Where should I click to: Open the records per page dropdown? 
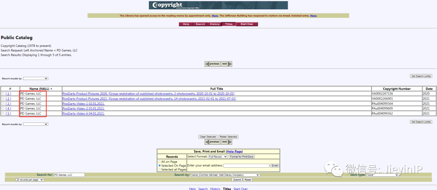[x=30, y=180]
